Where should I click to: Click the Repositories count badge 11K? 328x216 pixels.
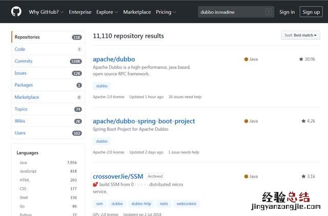pos(76,37)
